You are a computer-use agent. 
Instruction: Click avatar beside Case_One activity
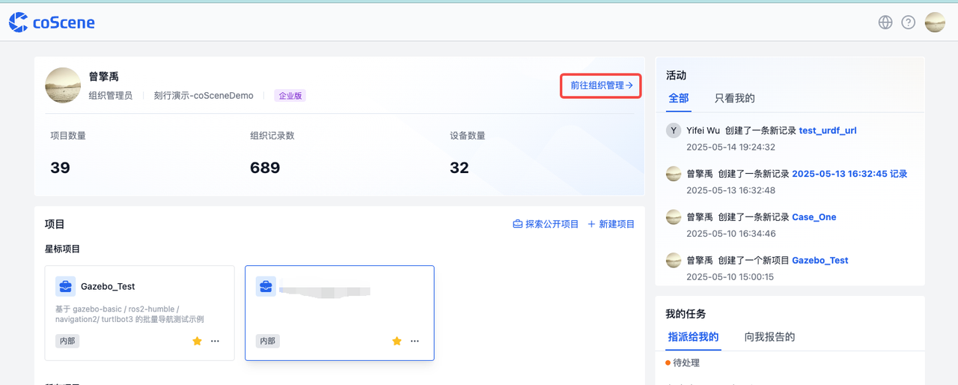click(674, 217)
